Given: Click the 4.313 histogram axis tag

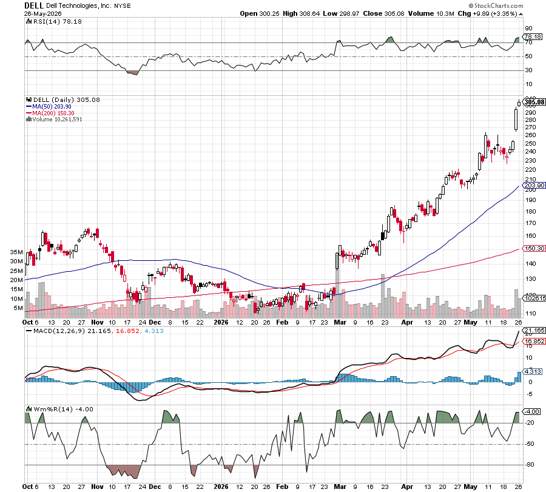Looking at the screenshot, I should (533, 371).
